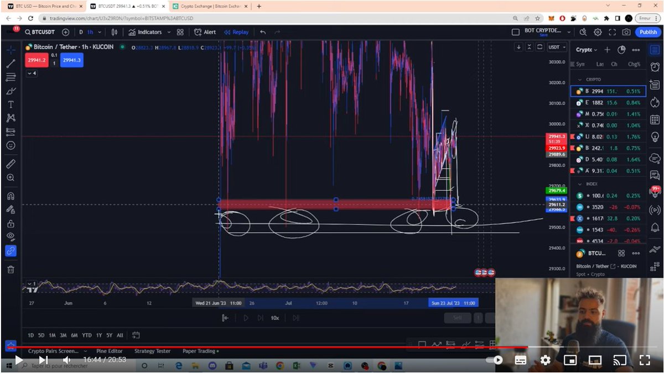Open the Strategy Tester tab
Screen dimensions: 664x374
click(152, 351)
